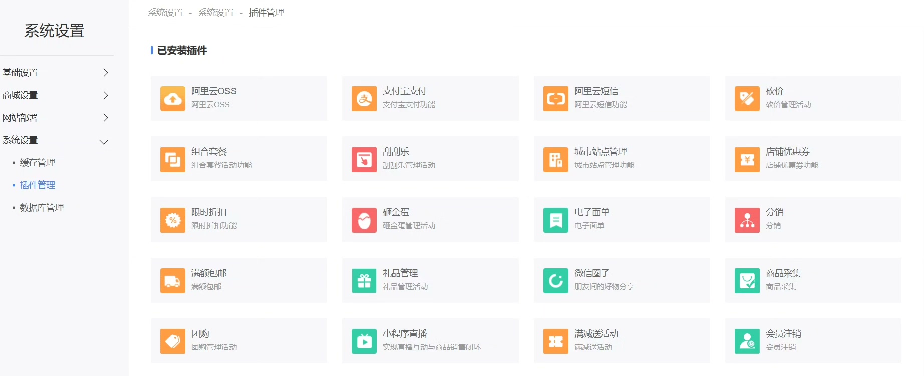Open the 礼品管理 gift box icon

point(364,280)
